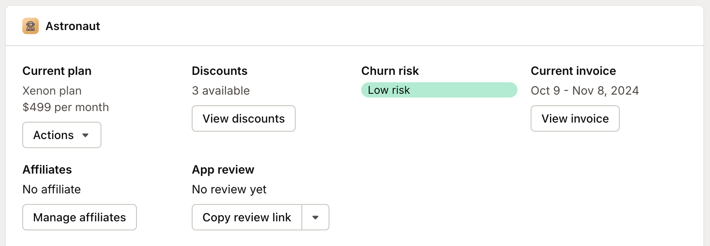Click the Churn risk heading
Image resolution: width=710 pixels, height=246 pixels.
[390, 71]
